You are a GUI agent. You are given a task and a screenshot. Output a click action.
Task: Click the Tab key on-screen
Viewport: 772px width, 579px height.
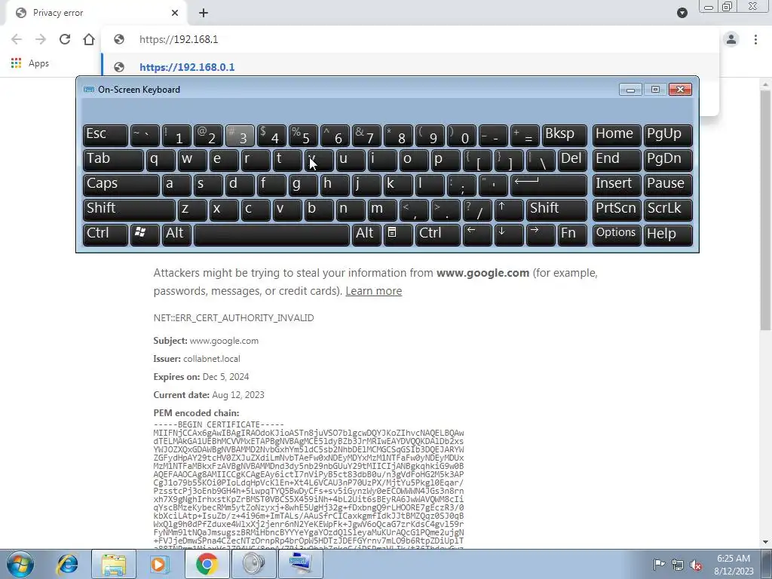tap(113, 160)
